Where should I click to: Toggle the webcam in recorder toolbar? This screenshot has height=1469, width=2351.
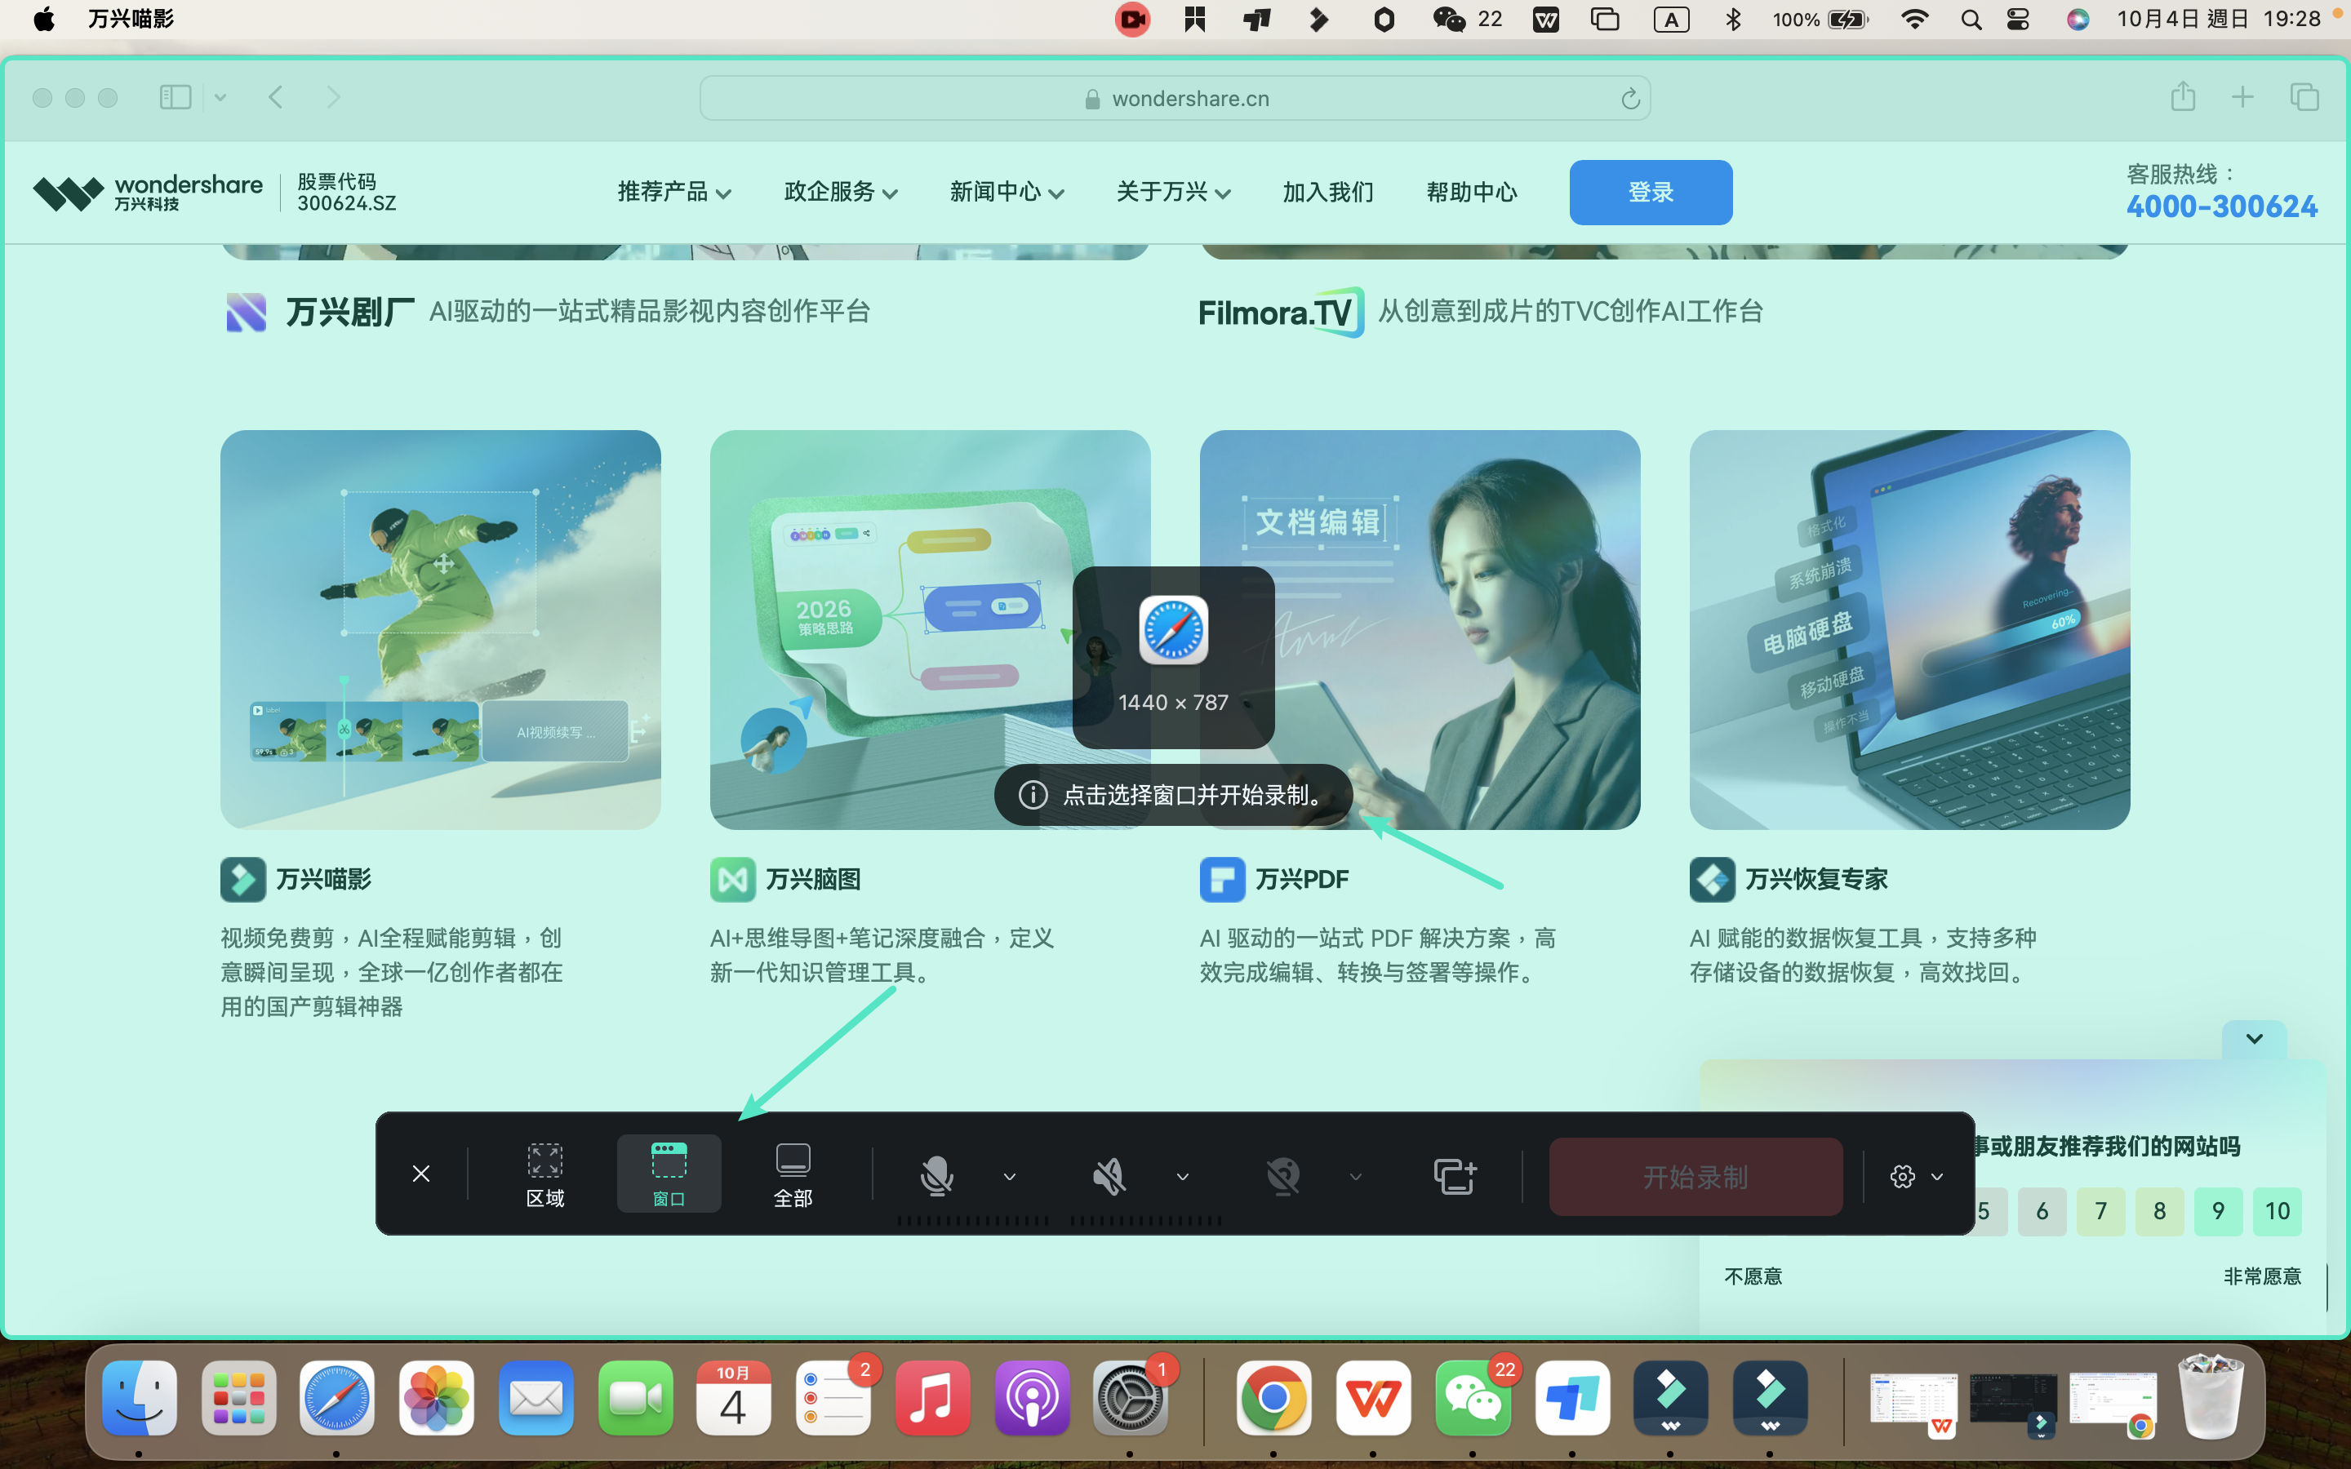pyautogui.click(x=1282, y=1175)
